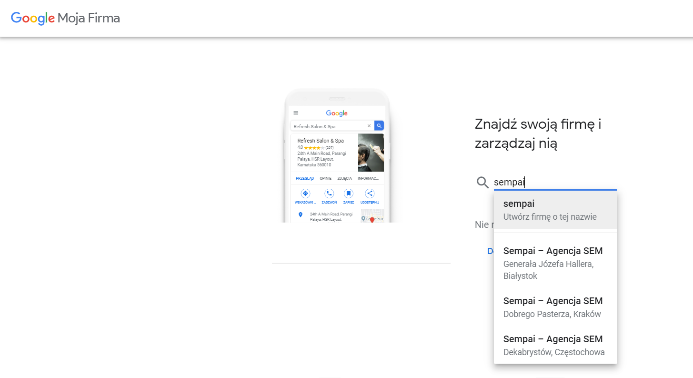This screenshot has height=378, width=693.
Task: Click 'Znajdź swoją firmę i zarządzaj nią' heading
Action: tap(538, 134)
